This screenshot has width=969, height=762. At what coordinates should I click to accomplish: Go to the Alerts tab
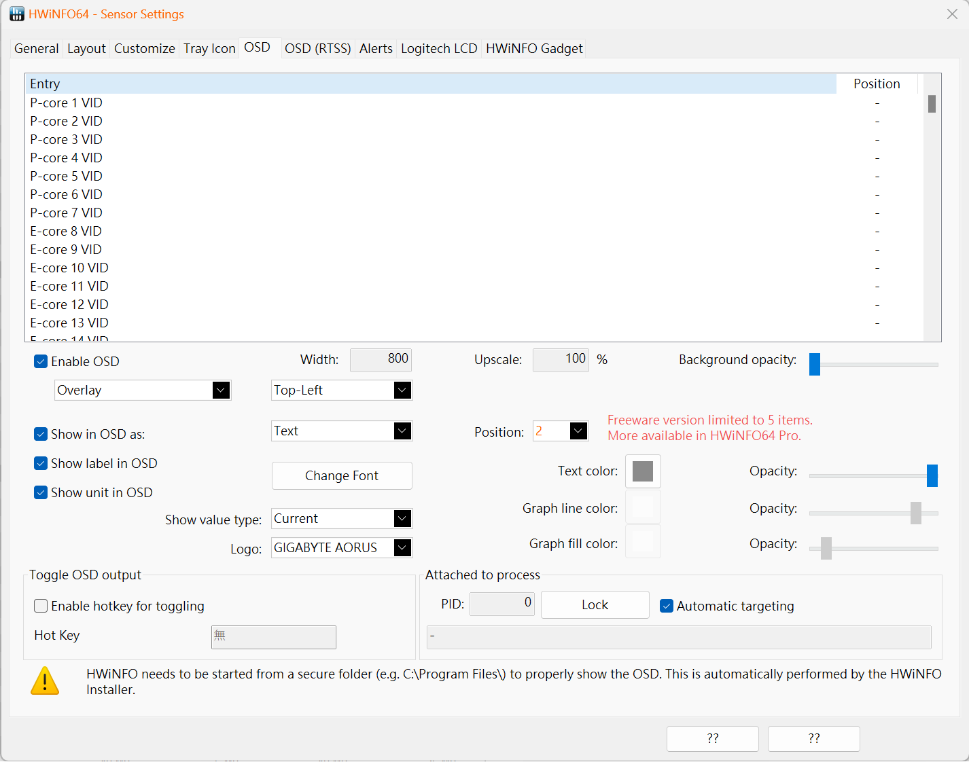(376, 48)
